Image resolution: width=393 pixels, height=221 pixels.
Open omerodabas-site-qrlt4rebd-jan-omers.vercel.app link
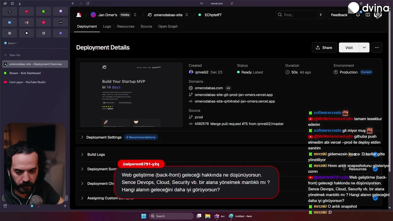[x=235, y=101]
